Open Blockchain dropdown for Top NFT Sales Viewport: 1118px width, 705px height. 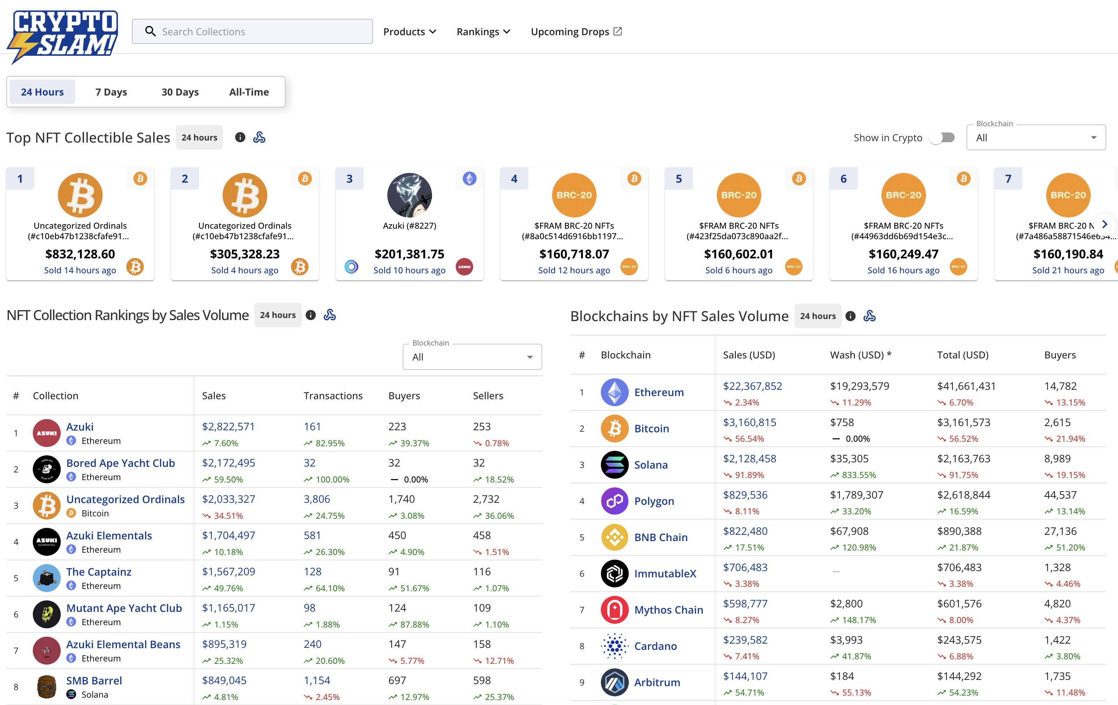click(1035, 138)
